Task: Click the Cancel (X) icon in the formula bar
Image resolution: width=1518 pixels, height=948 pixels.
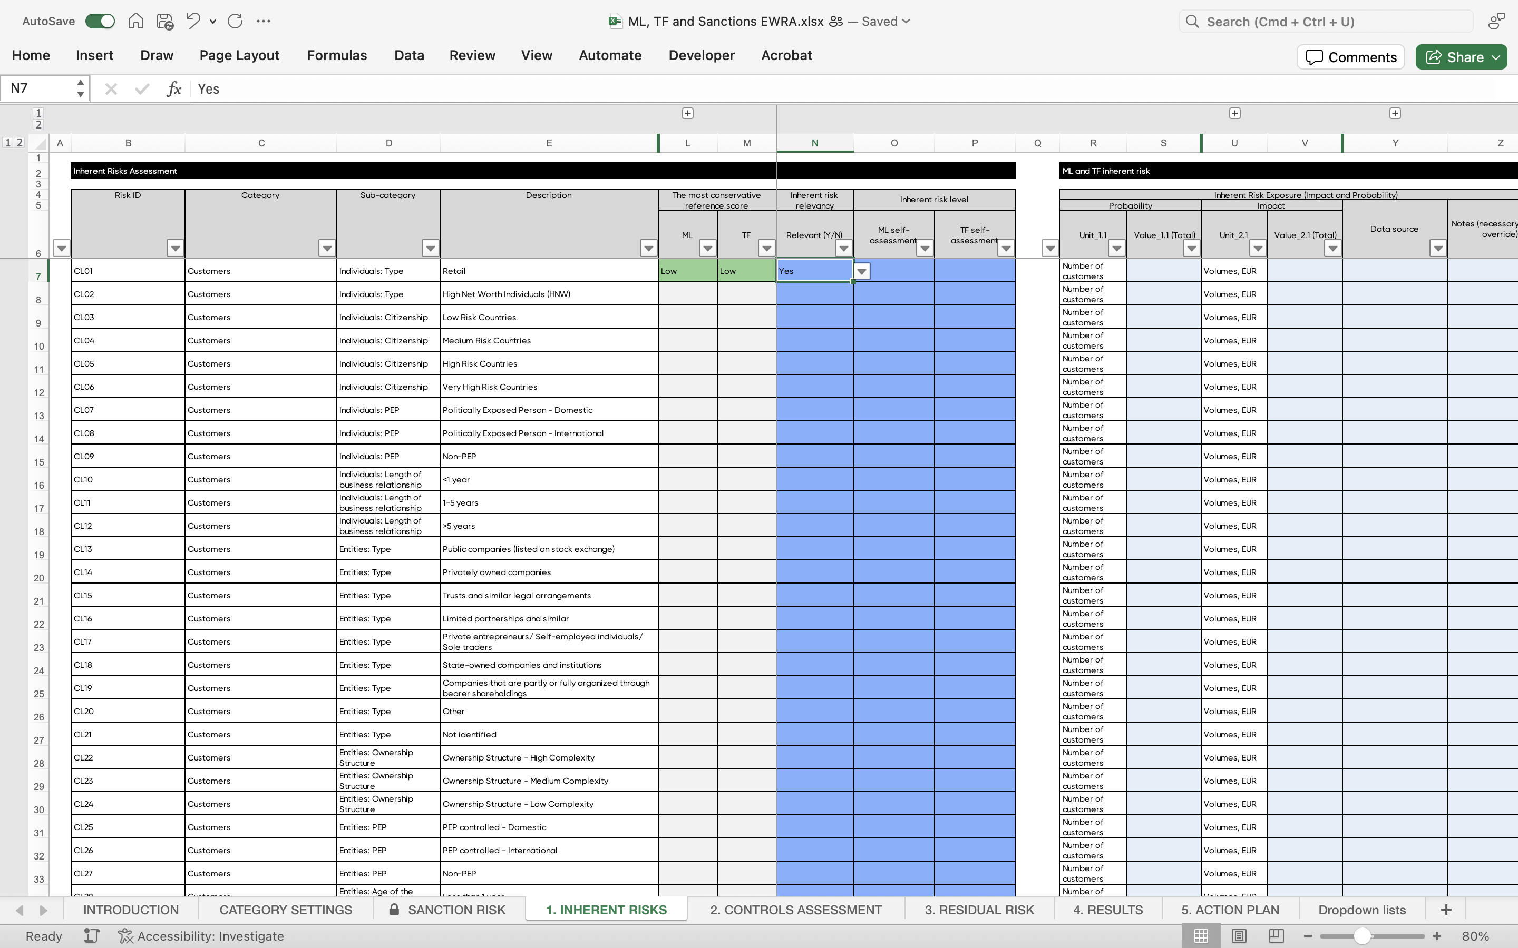Action: 111,88
